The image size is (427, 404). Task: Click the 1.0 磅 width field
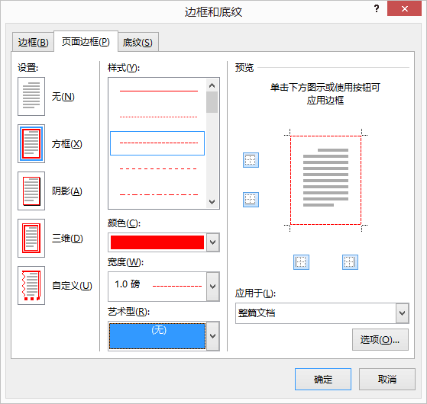[x=157, y=287]
